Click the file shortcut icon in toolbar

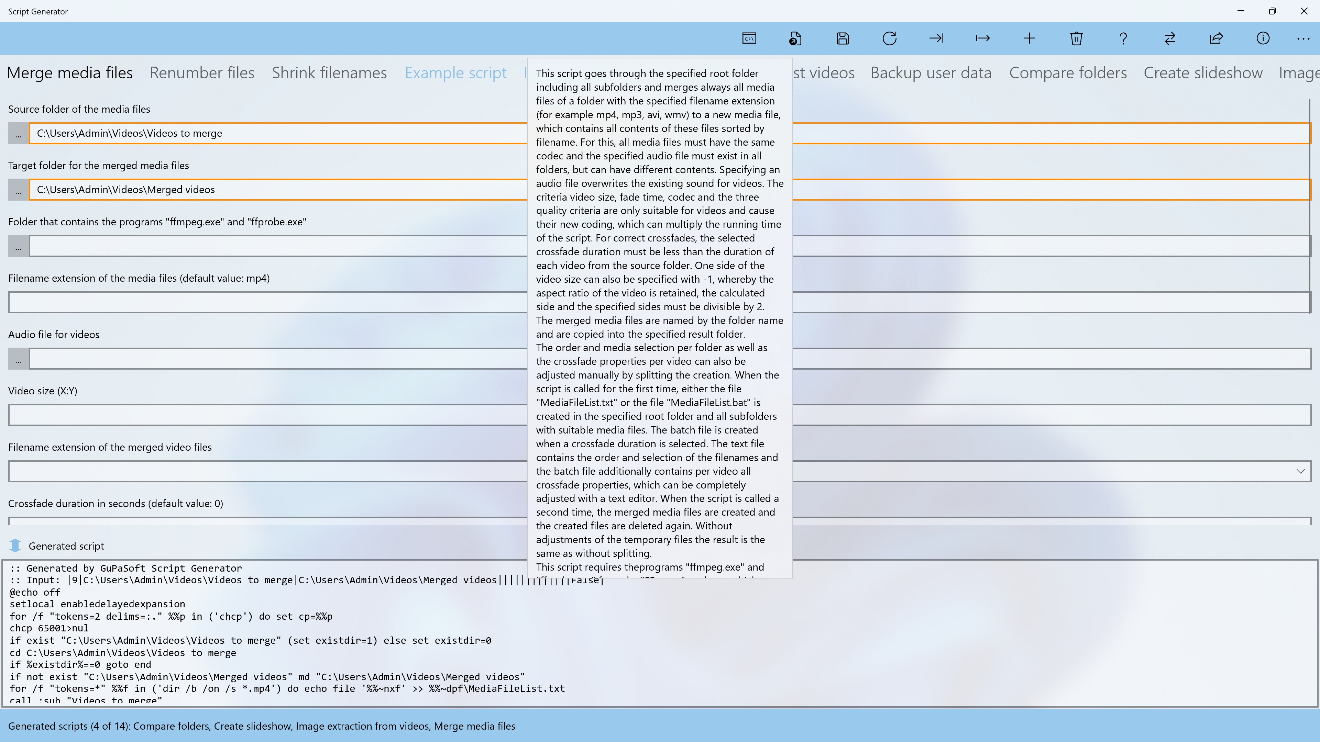(x=795, y=38)
